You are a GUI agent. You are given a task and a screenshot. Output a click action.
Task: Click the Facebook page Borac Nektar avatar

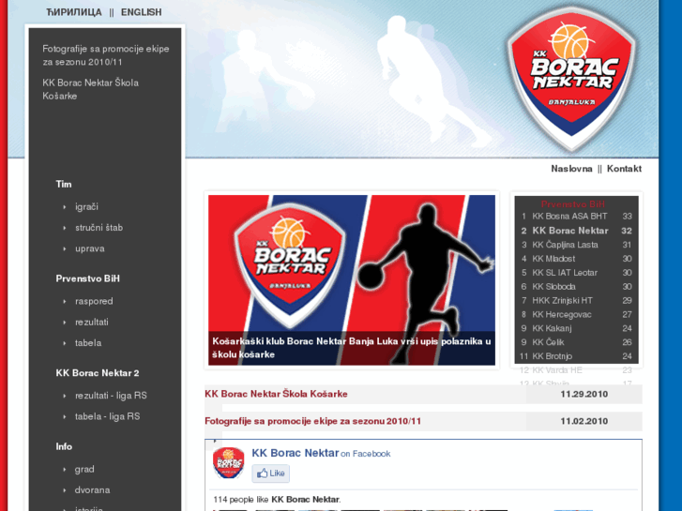click(x=228, y=463)
